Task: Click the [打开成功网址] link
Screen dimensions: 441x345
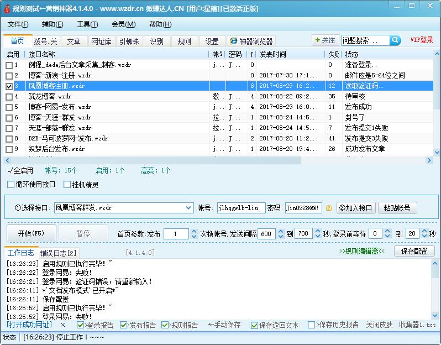Action: point(29,325)
